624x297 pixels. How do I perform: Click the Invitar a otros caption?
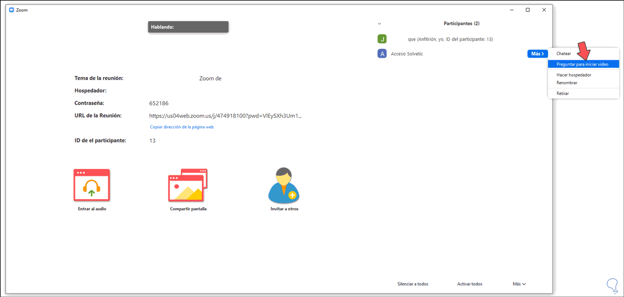(x=284, y=209)
